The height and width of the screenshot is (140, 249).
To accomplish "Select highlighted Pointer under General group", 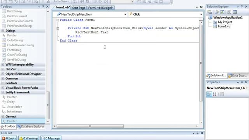I will coord(23,121).
